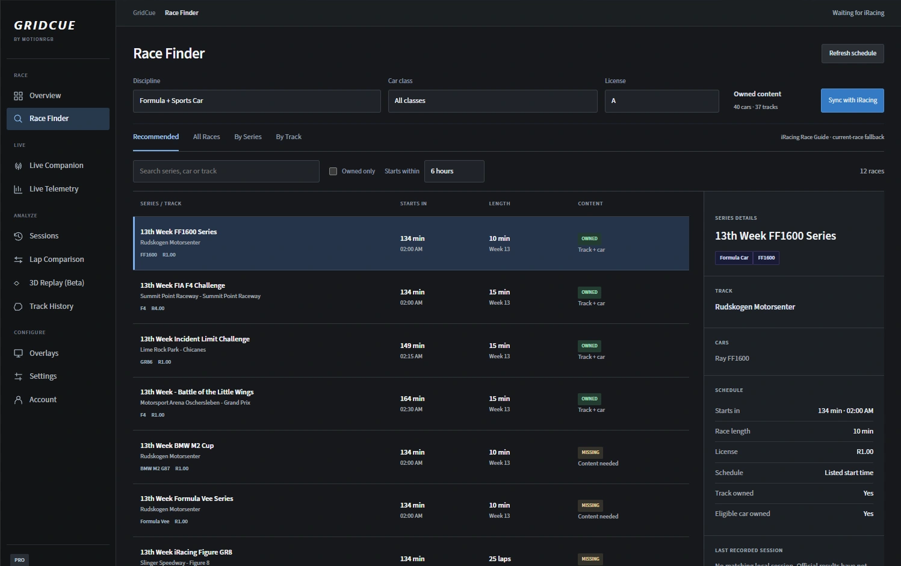The height and width of the screenshot is (566, 901).
Task: Click the Waiting for iRacing status
Action: point(858,13)
